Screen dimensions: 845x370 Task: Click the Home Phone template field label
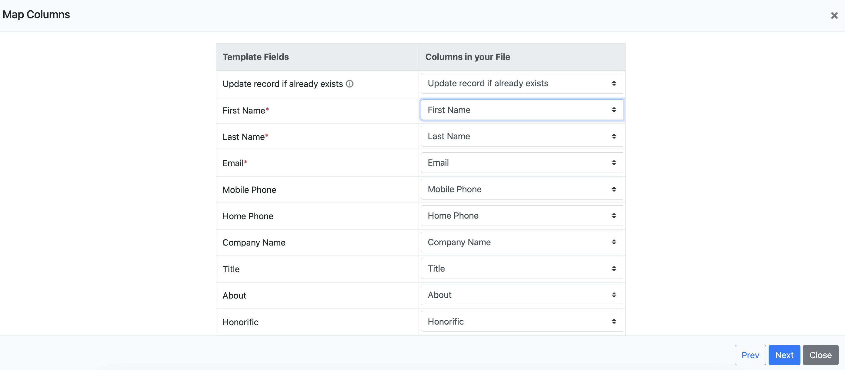tap(248, 216)
